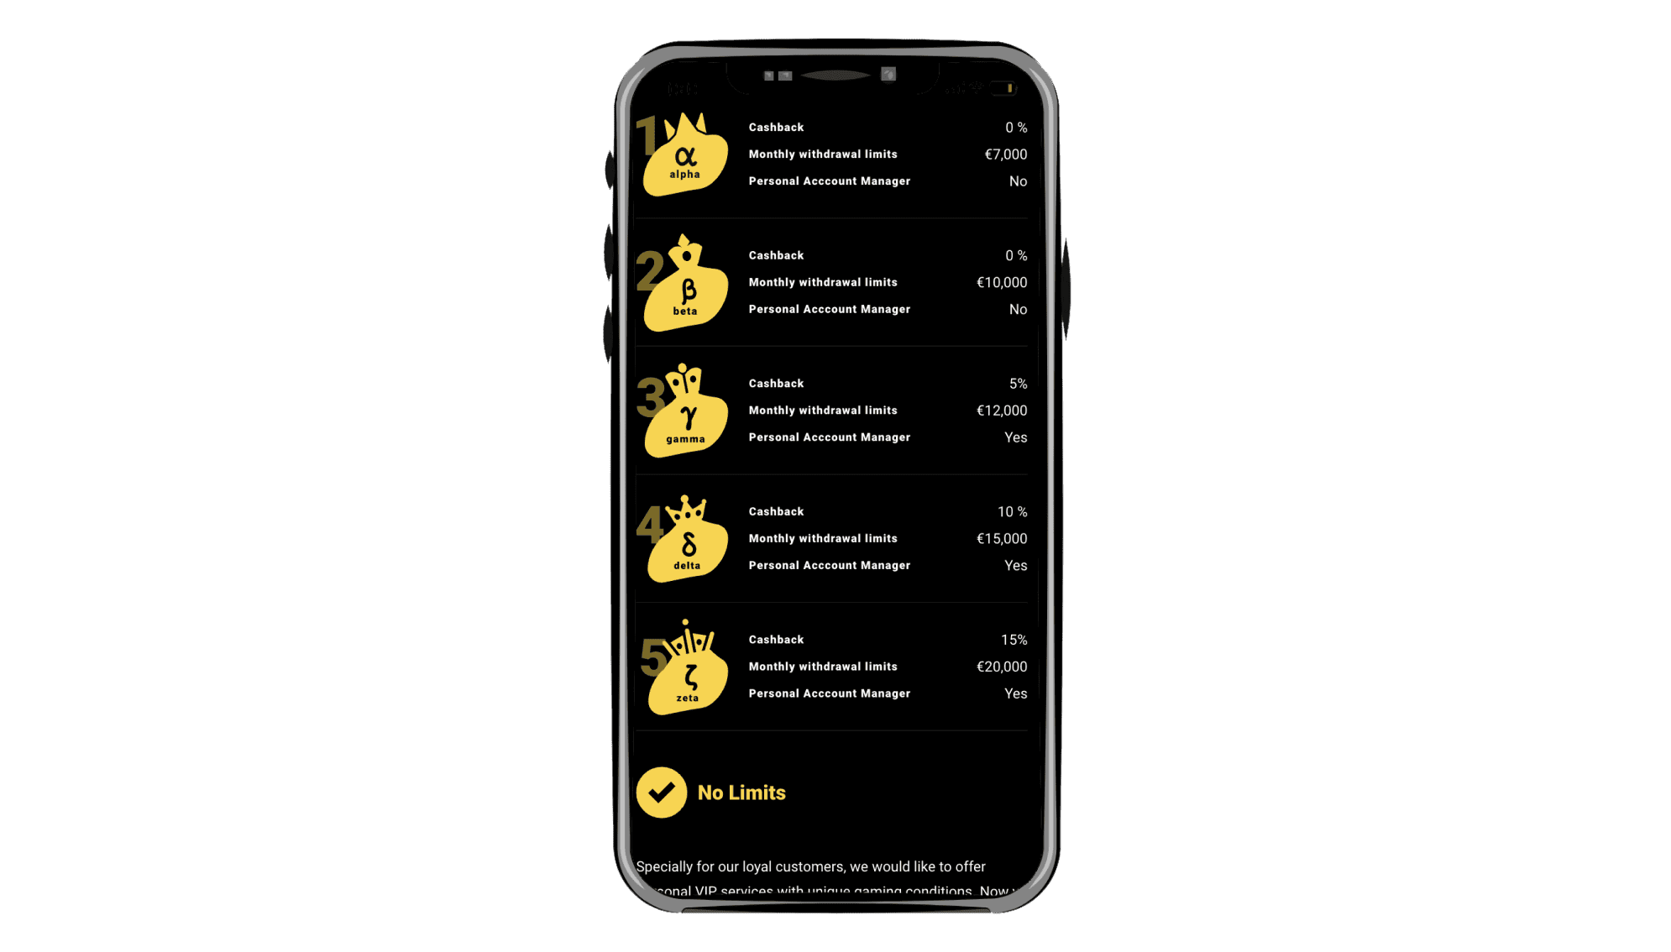Click the No Limits gold badge icon
The width and height of the screenshot is (1671, 952).
(x=663, y=792)
